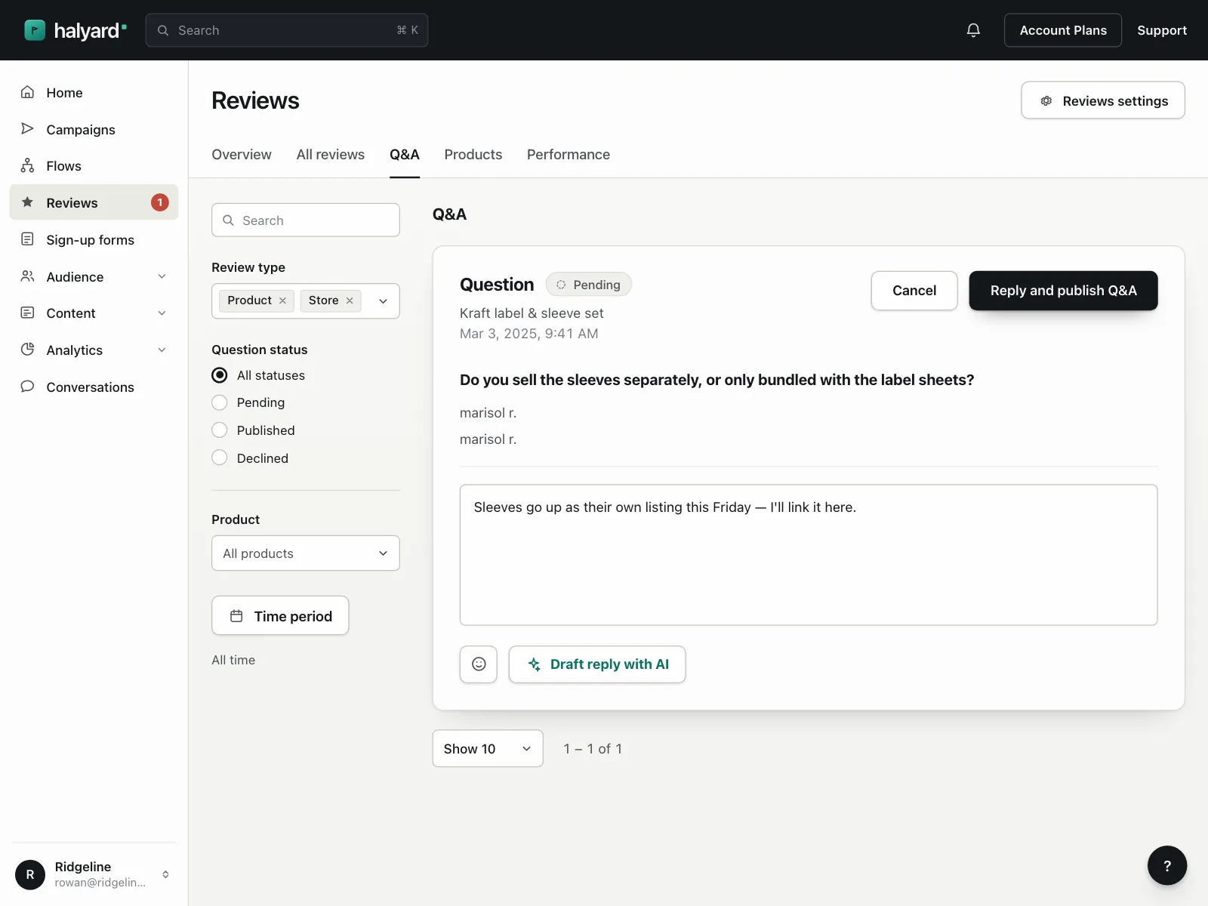Image resolution: width=1208 pixels, height=906 pixels.
Task: Go to Home in the sidebar
Action: tap(94, 92)
